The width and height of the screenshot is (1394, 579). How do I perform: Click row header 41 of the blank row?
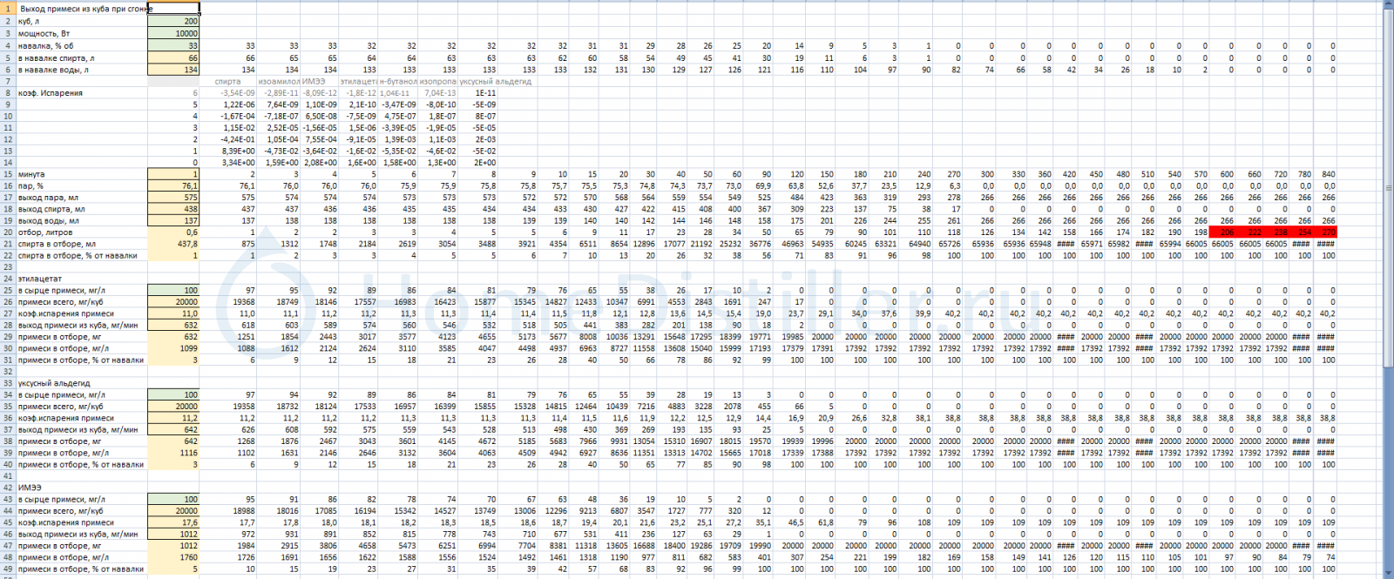pyautogui.click(x=8, y=476)
